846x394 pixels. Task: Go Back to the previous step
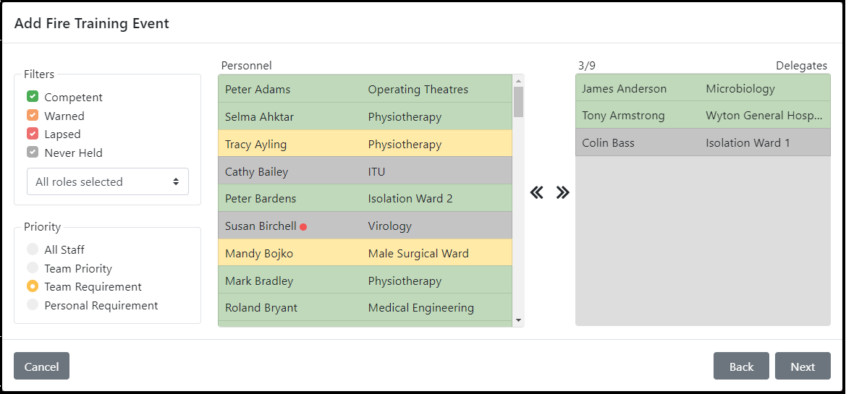741,366
